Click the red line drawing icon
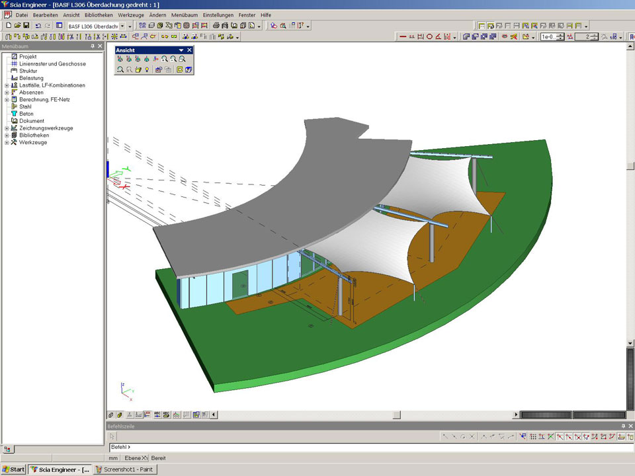 [x=403, y=37]
